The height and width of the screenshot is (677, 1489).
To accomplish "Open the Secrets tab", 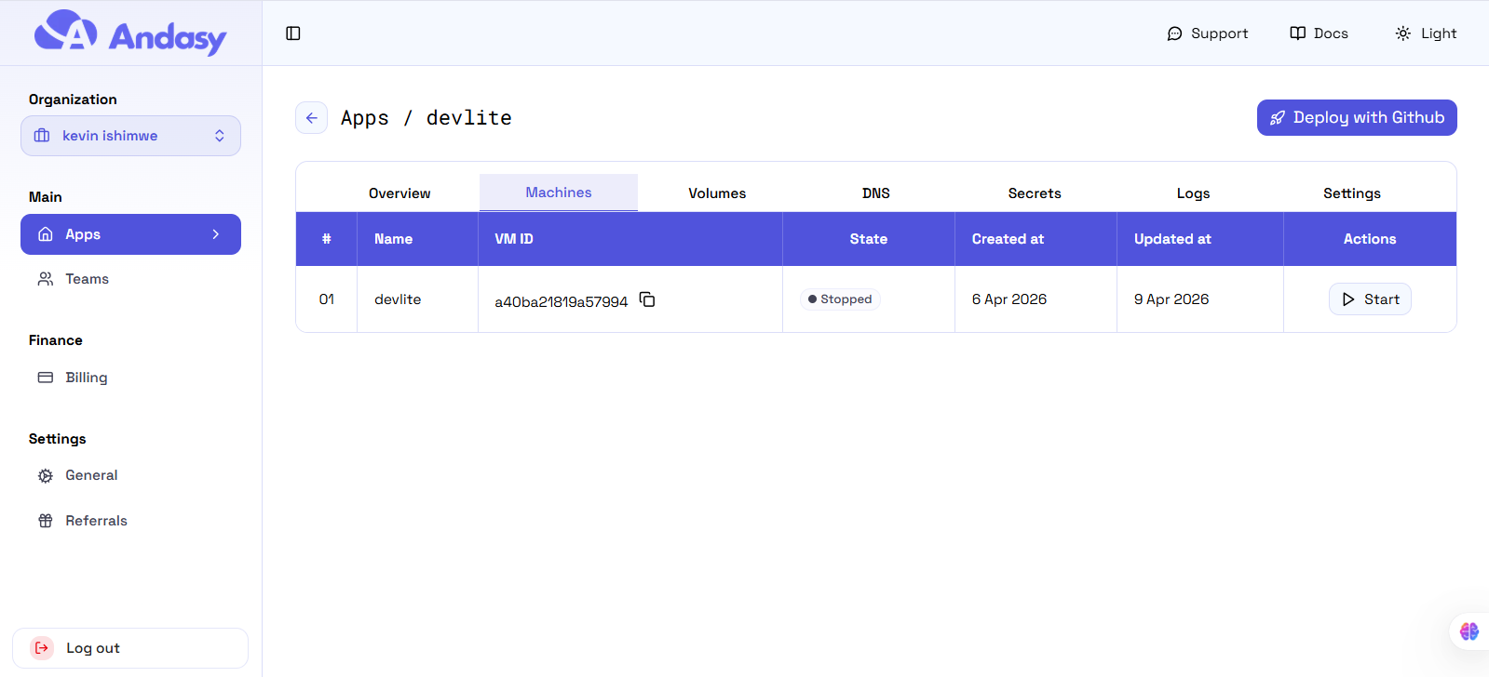I will pos(1034,193).
